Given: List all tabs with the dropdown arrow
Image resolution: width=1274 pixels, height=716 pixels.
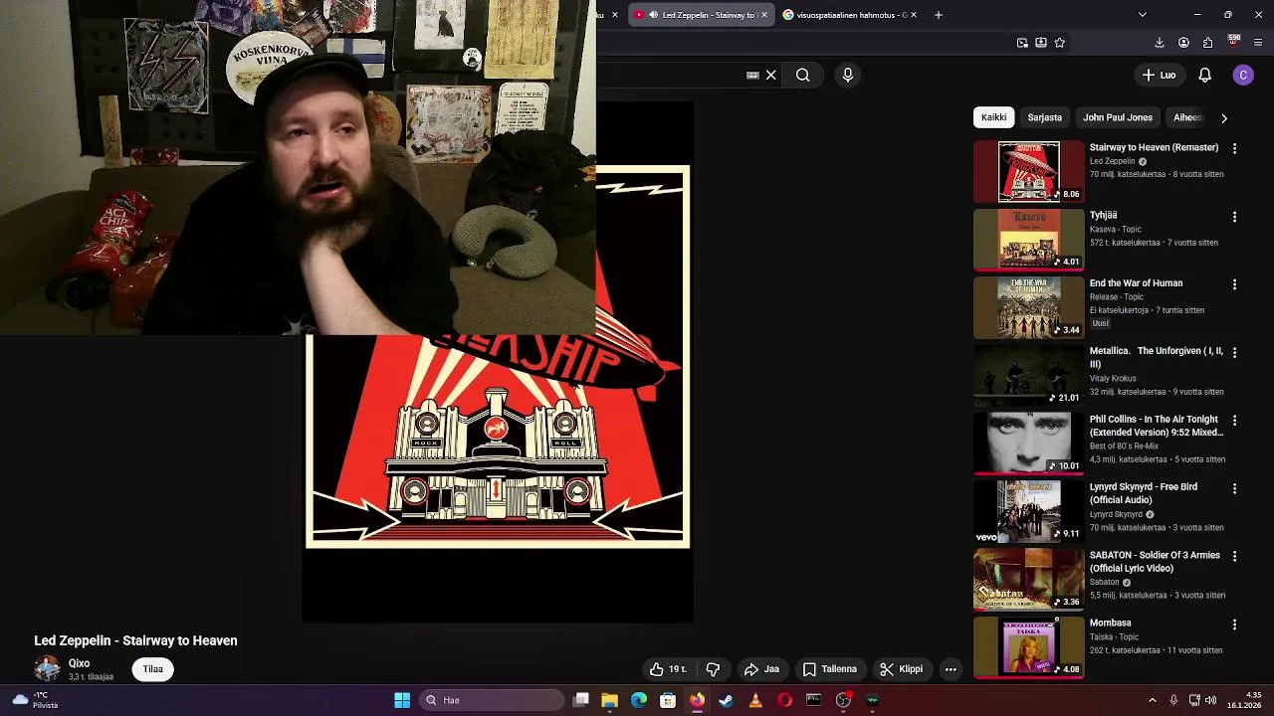Looking at the screenshot, I should click(1142, 15).
